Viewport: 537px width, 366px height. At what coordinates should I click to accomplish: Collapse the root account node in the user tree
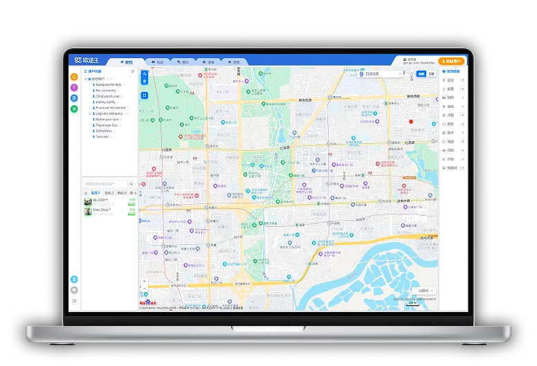(86, 79)
